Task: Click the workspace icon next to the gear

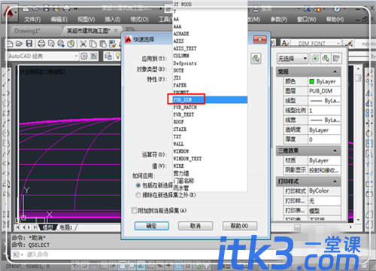Action: click(94, 56)
